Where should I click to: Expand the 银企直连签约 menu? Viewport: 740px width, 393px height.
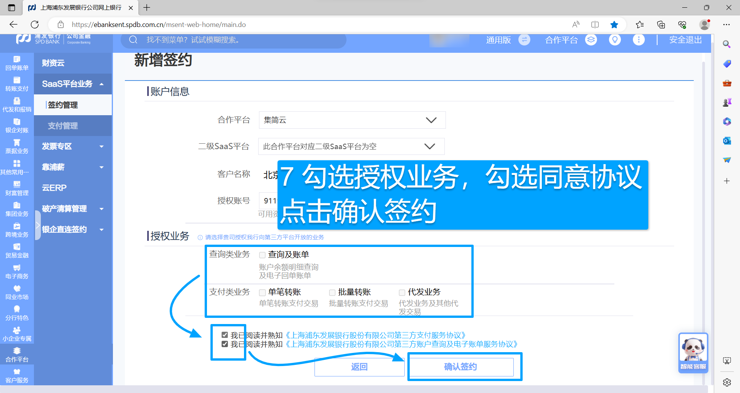tap(73, 230)
